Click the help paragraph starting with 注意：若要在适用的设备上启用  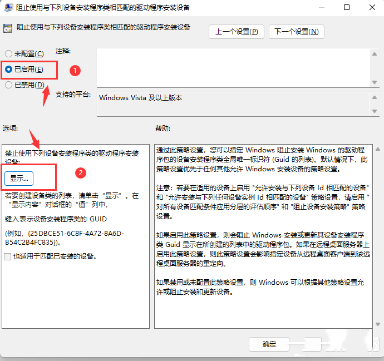tap(263, 202)
